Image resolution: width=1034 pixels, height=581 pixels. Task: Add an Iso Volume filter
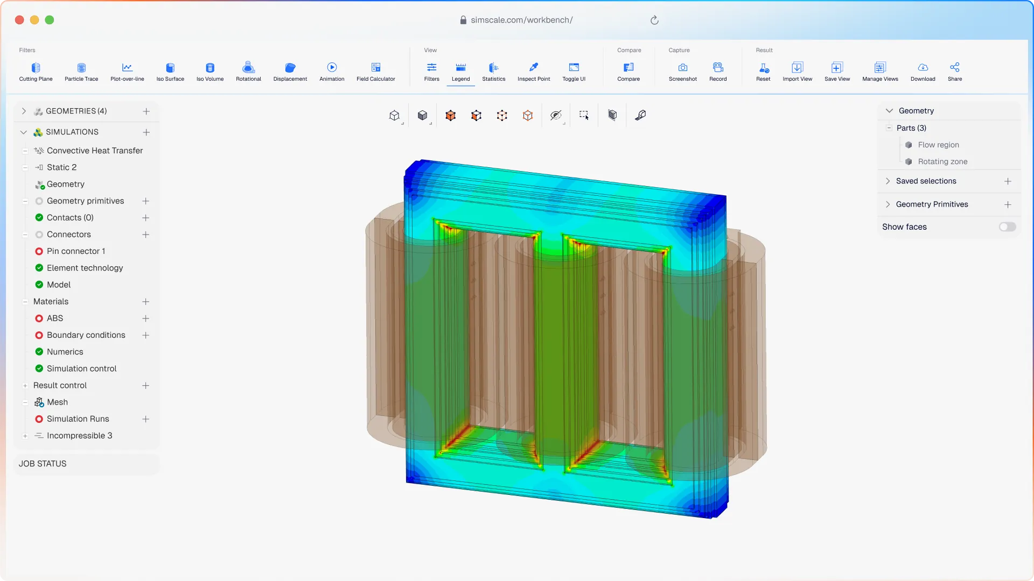pos(210,72)
